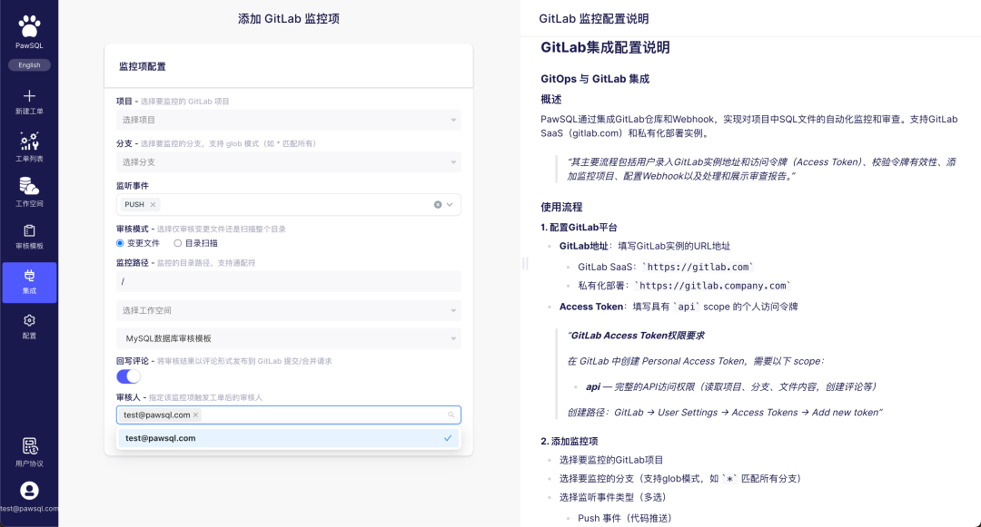Screen dimensions: 981x527
Task: Select test@pawsql.com option in dropdown list
Action: [289, 438]
